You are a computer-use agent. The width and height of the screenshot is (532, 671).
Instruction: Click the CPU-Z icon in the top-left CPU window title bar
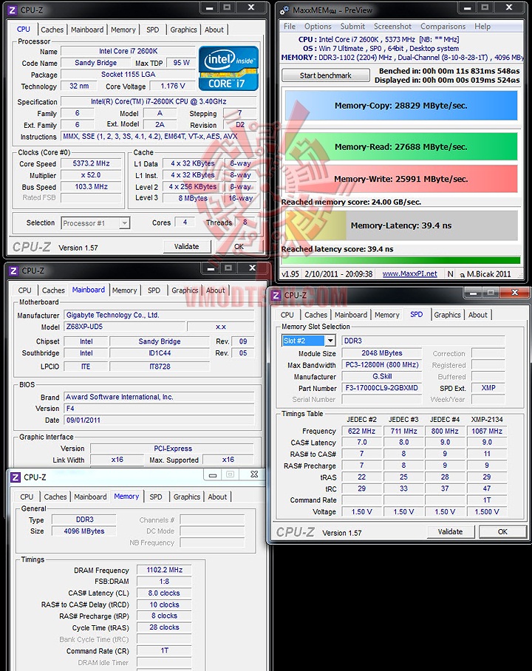click(x=12, y=10)
